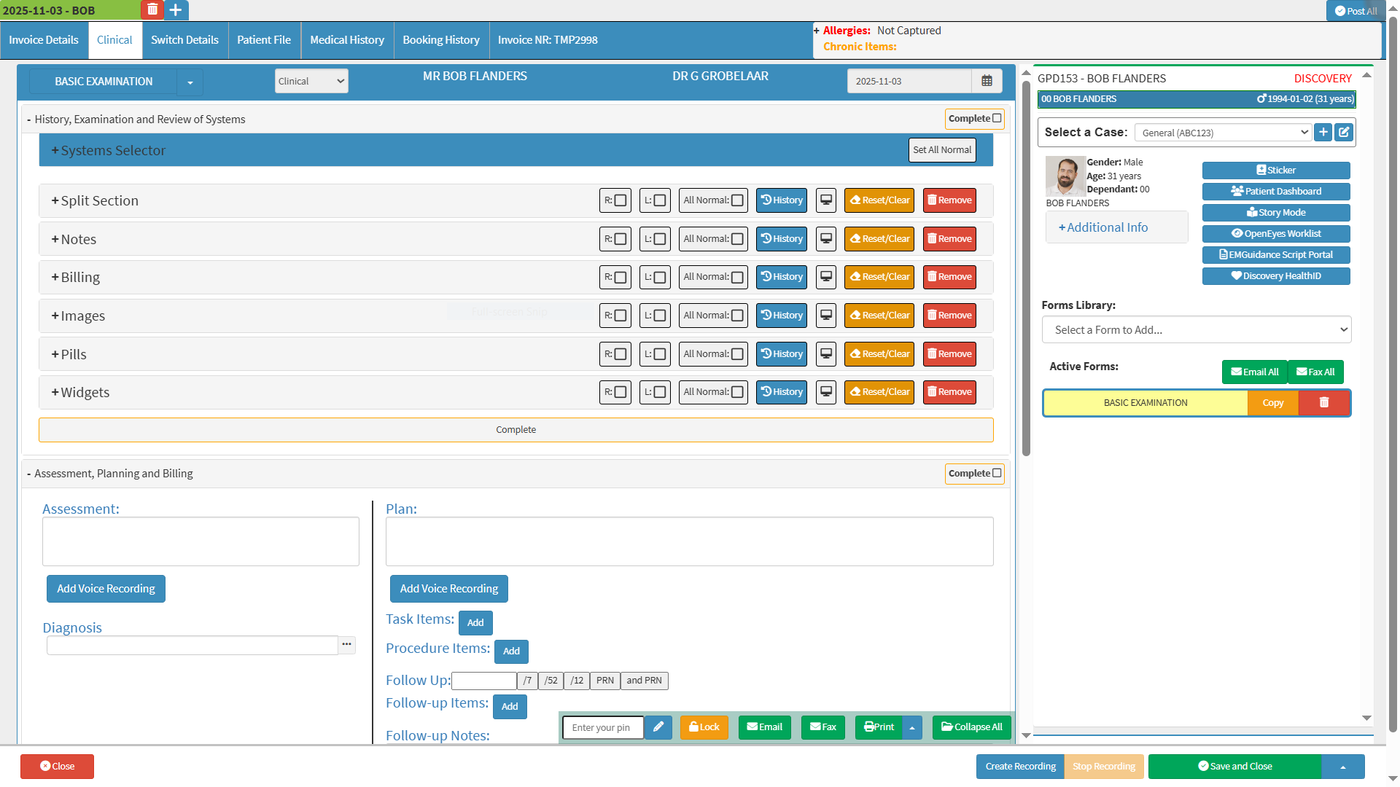
Task: Click Save and Close button
Action: (1234, 767)
